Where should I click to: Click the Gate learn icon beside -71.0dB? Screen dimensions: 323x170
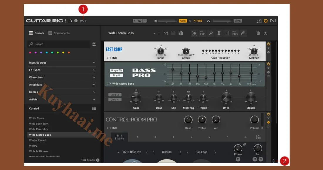click(190, 21)
